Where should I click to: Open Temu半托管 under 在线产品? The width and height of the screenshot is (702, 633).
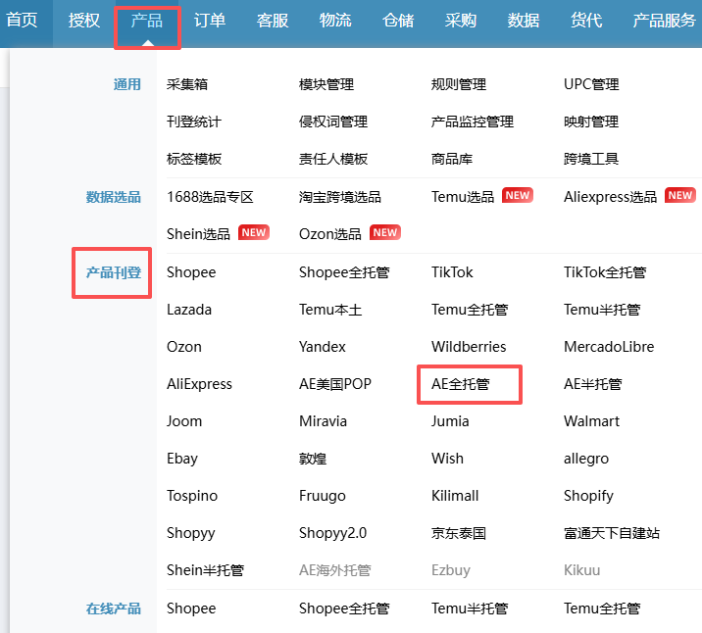tap(469, 609)
